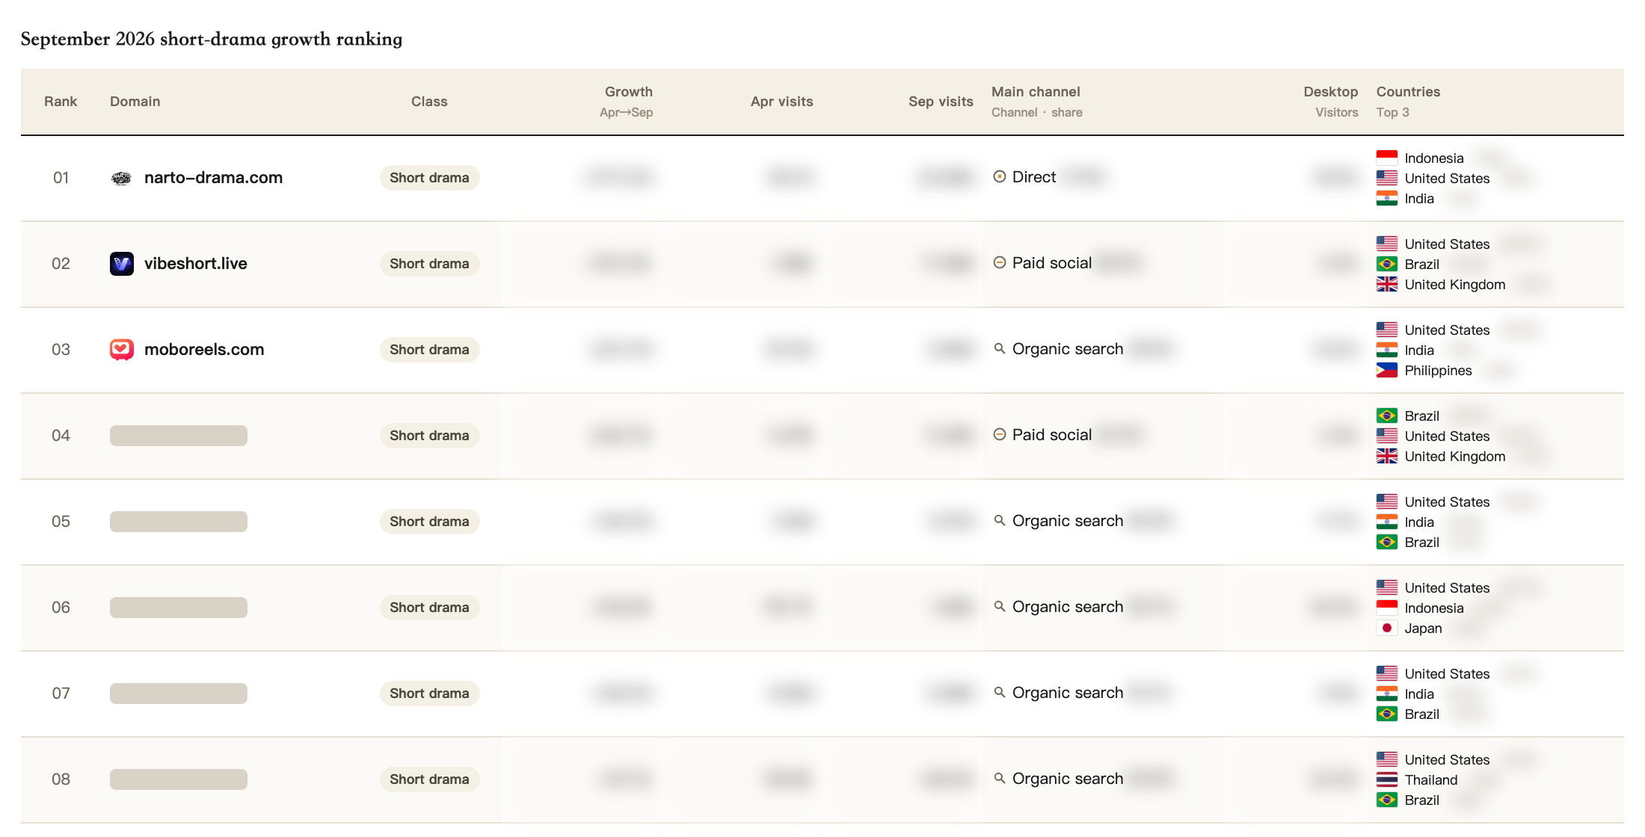Click the Paid social icon in row 02
This screenshot has height=837, width=1645.
tap(1000, 263)
